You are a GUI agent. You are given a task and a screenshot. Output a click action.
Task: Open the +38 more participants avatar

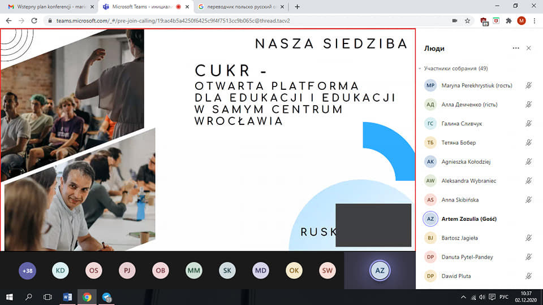[x=27, y=271]
